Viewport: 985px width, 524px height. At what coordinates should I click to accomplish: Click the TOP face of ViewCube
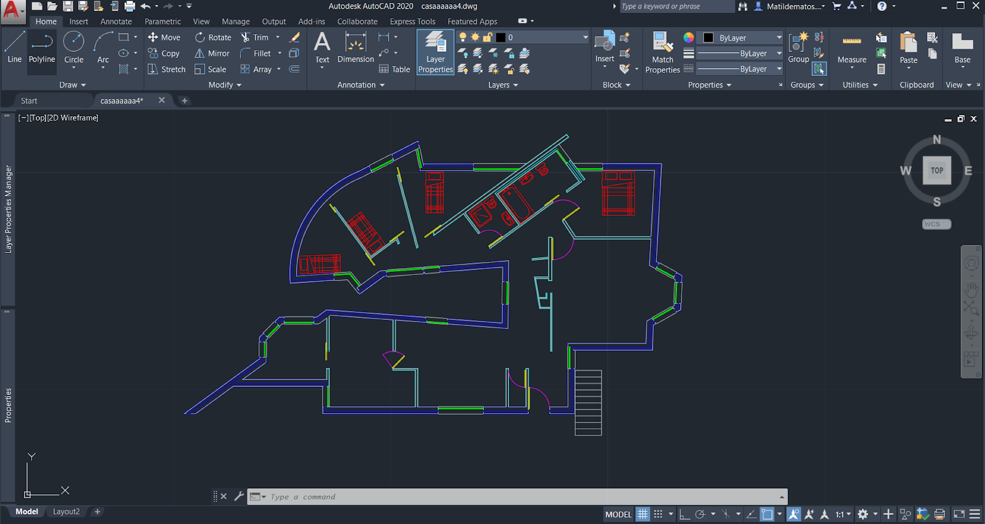(936, 170)
